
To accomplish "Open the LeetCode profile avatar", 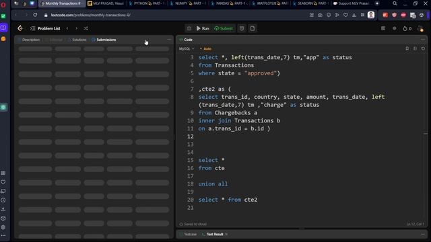I will [x=420, y=28].
